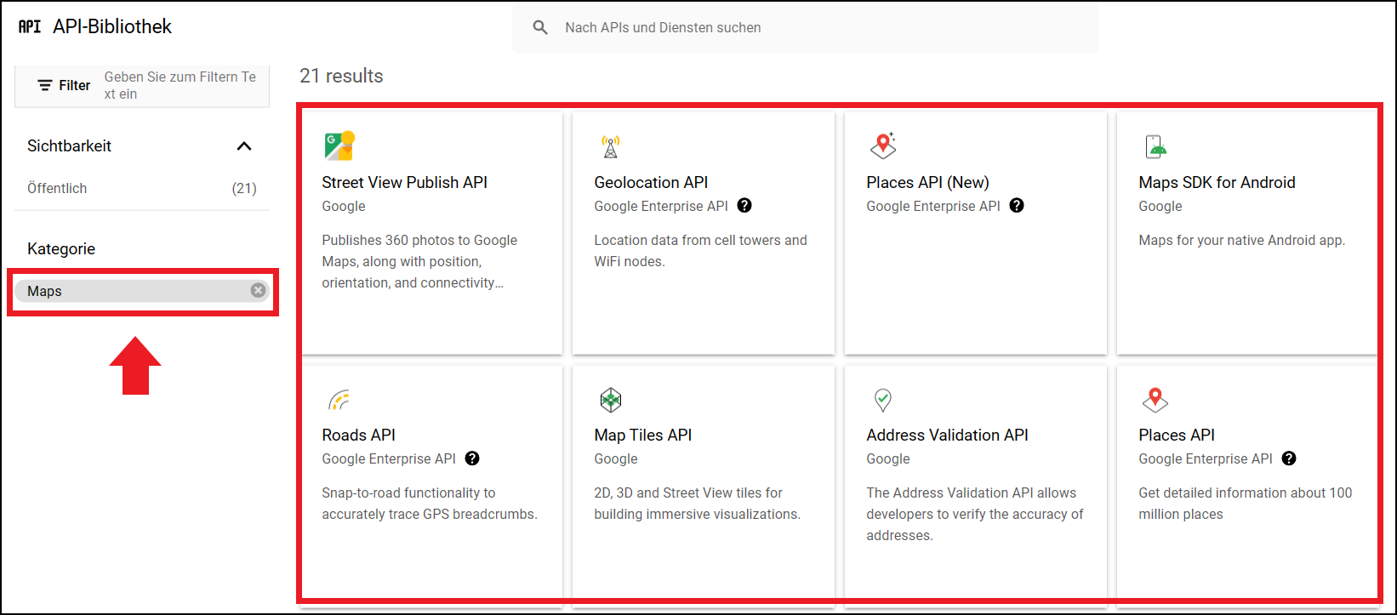The image size is (1397, 615).
Task: Click the help icon next to Geolocation API's Enterprise label
Action: [744, 206]
